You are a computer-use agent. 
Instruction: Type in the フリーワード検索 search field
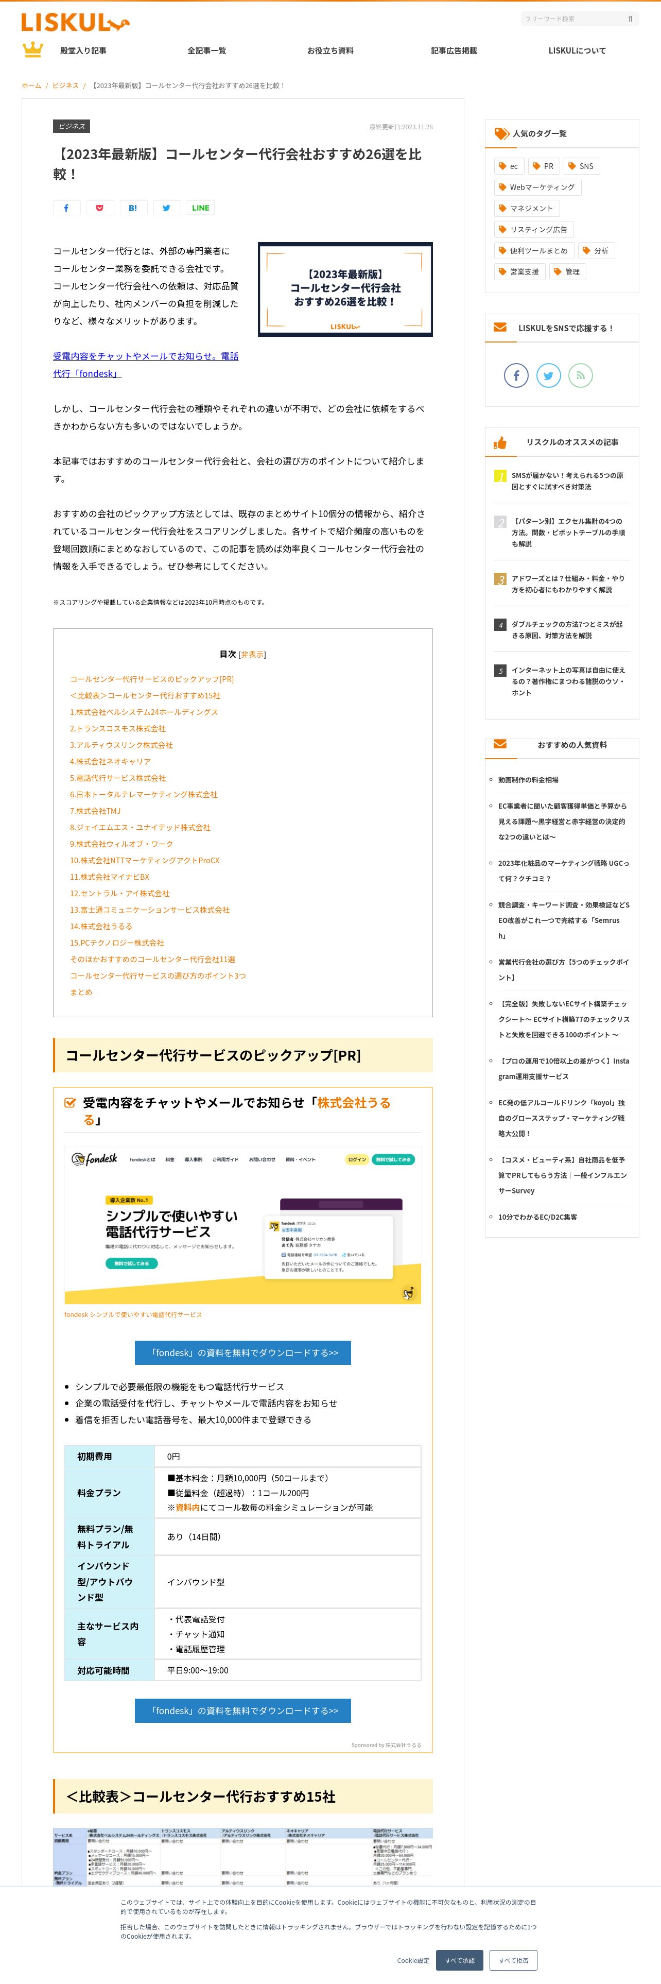573,19
